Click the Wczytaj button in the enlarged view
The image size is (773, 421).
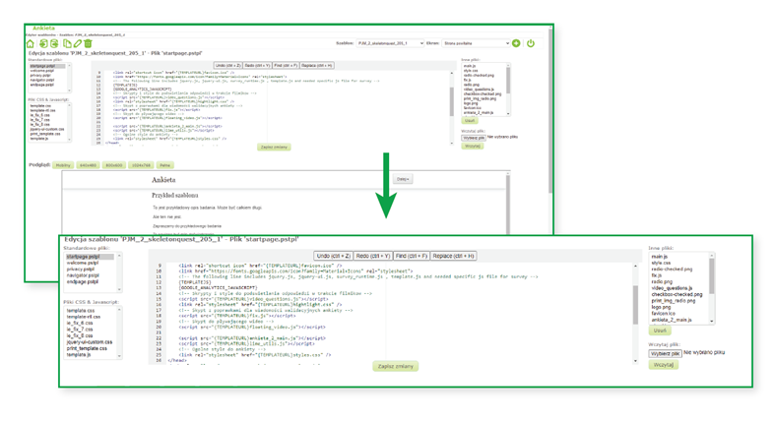click(x=663, y=365)
